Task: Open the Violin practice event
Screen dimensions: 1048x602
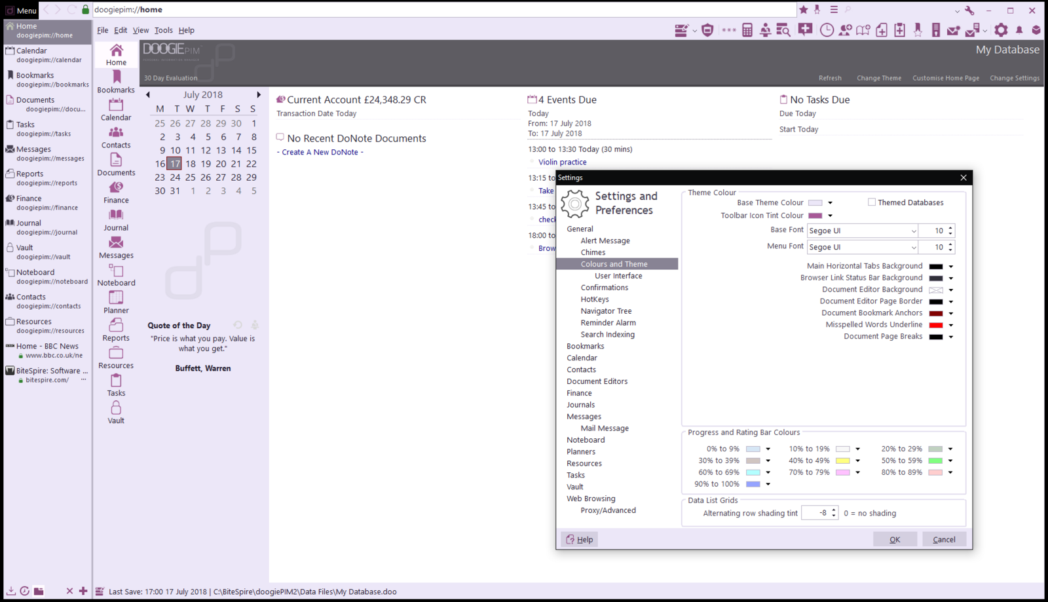Action: (x=563, y=162)
